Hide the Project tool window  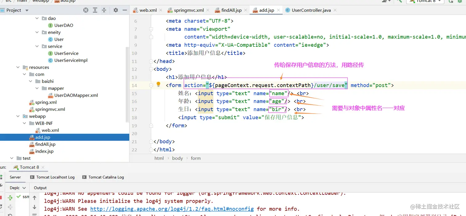click(x=125, y=10)
